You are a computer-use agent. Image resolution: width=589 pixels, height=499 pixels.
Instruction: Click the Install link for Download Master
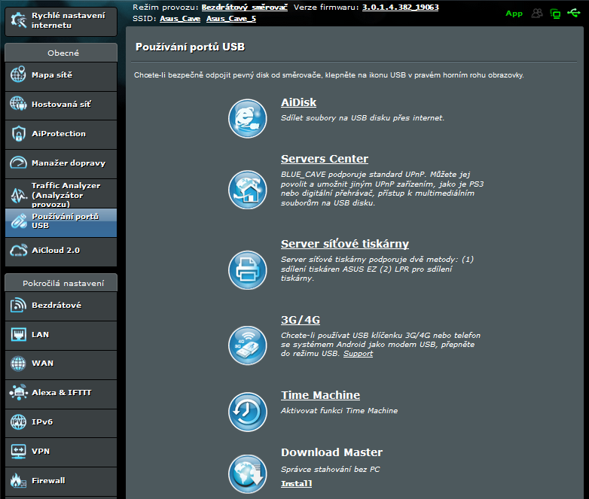[x=296, y=483]
